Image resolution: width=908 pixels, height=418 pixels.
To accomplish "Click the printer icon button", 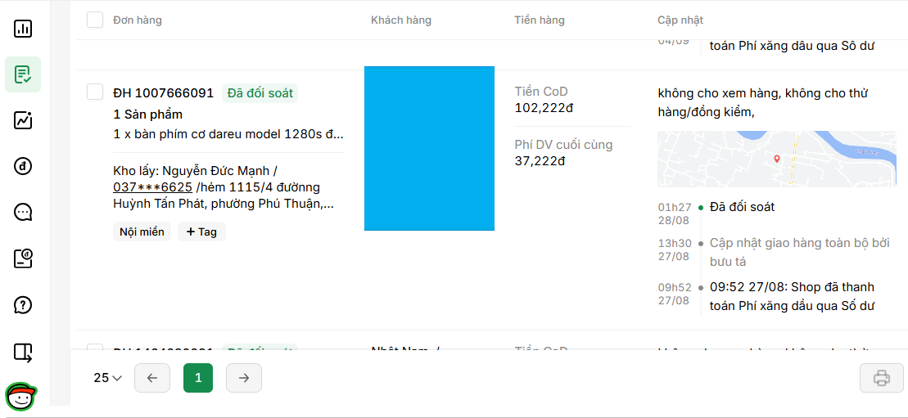I will [881, 378].
